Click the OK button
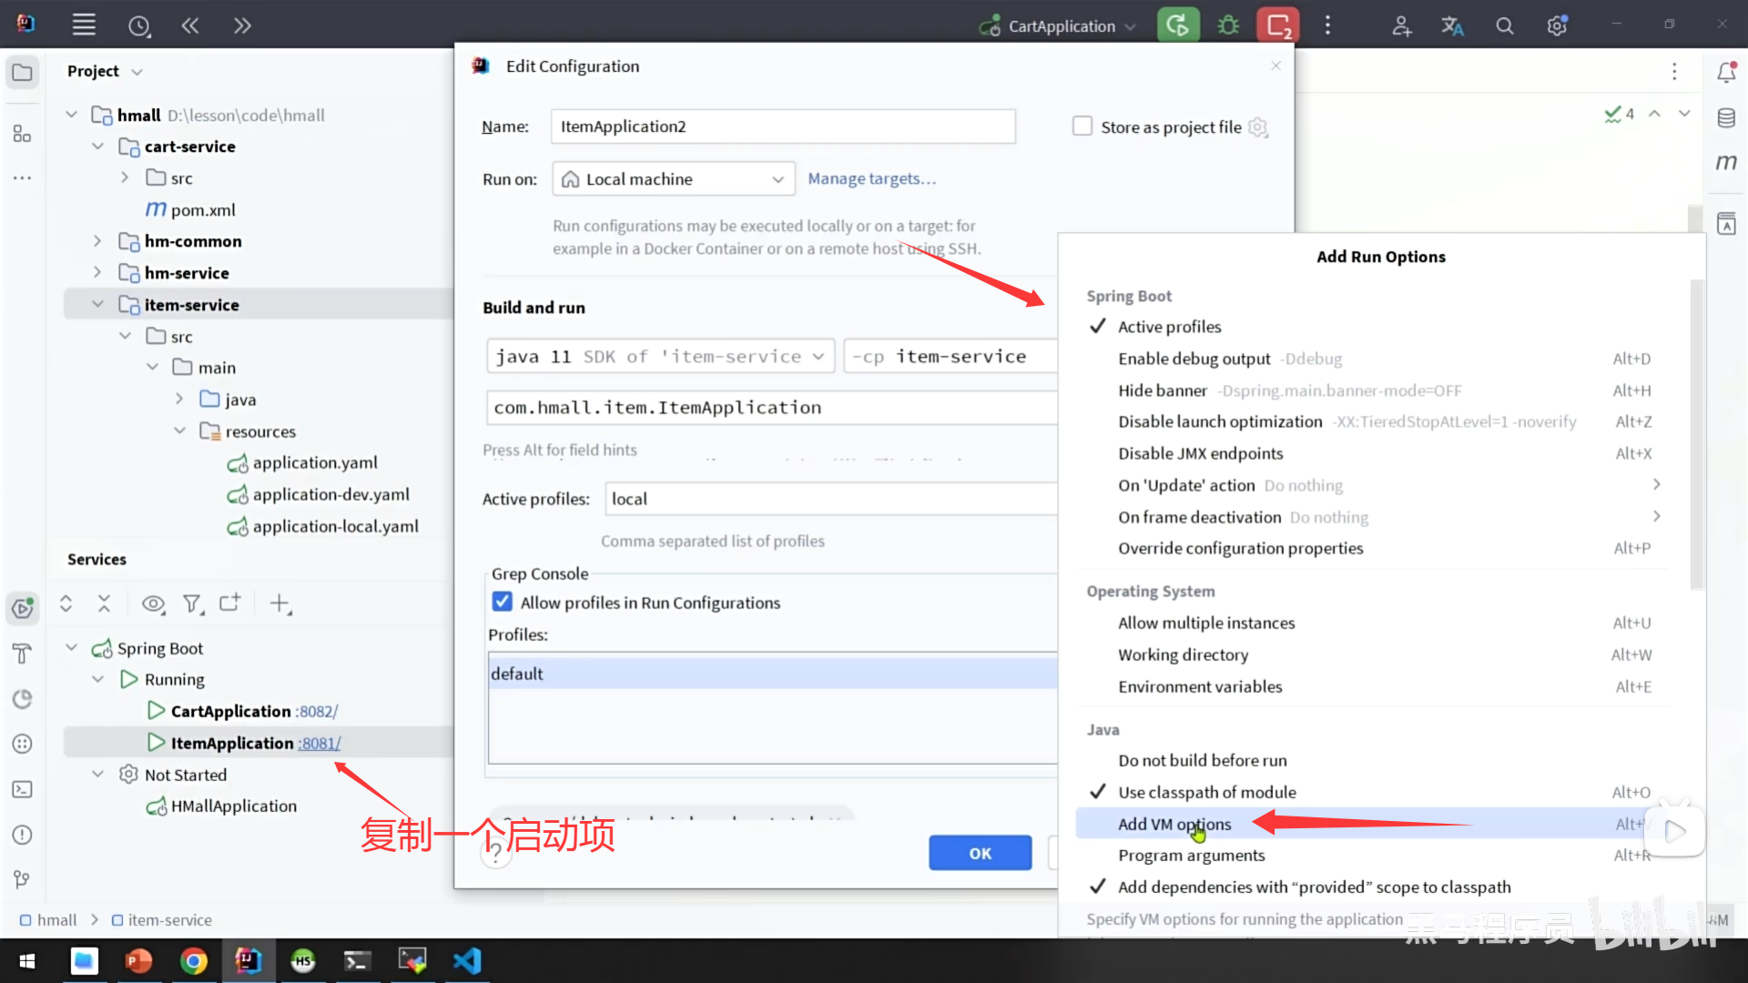This screenshot has height=983, width=1748. pyautogui.click(x=980, y=853)
